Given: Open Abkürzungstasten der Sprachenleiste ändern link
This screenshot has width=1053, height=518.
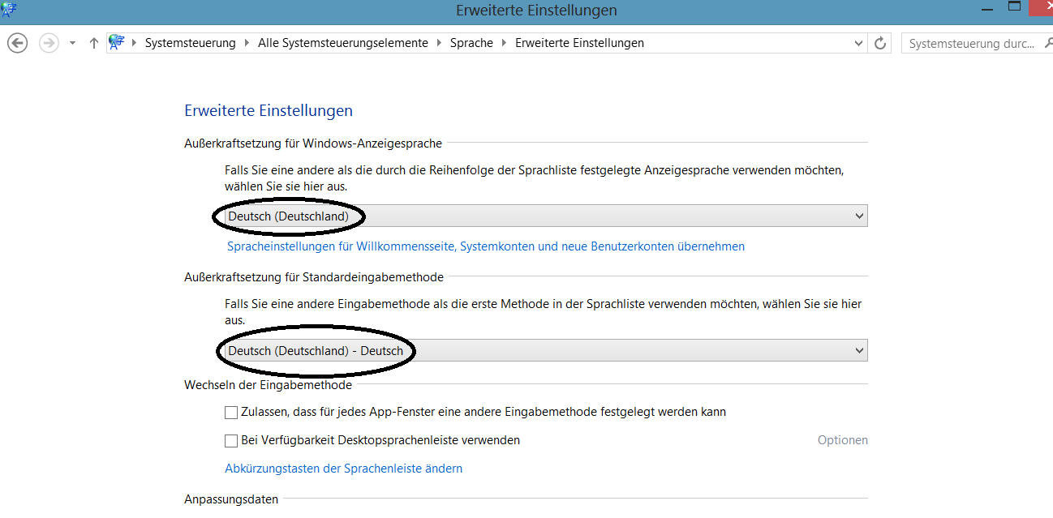Looking at the screenshot, I should [343, 469].
